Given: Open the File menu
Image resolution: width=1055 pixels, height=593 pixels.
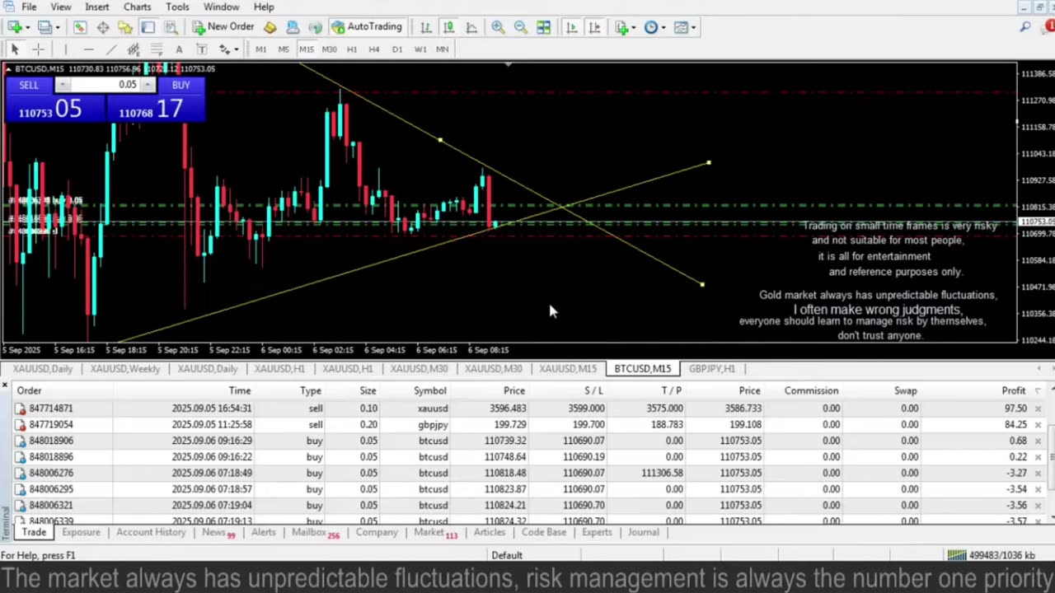Looking at the screenshot, I should [29, 7].
